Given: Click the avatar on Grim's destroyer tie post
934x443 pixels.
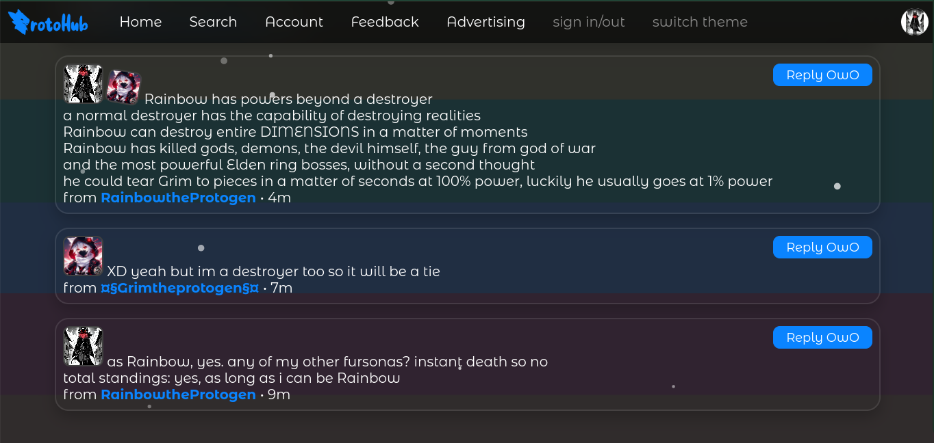Looking at the screenshot, I should [x=83, y=256].
